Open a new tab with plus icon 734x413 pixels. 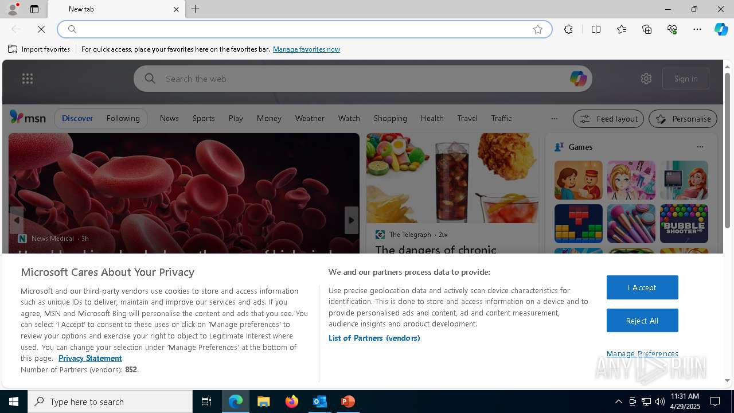coord(196,9)
